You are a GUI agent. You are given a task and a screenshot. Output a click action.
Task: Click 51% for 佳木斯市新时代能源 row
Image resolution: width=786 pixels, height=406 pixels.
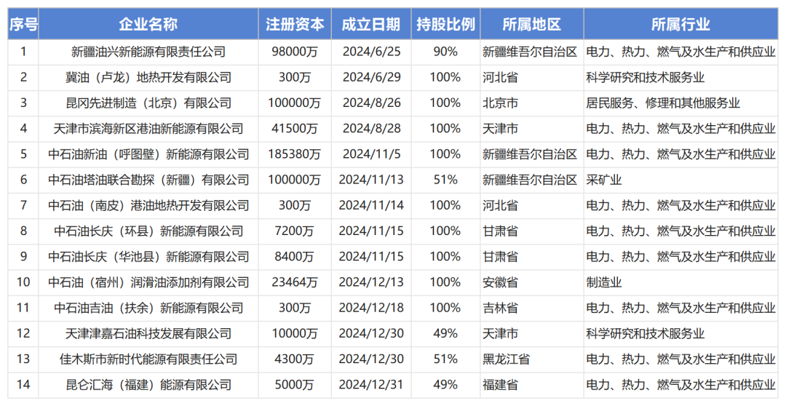(x=445, y=359)
